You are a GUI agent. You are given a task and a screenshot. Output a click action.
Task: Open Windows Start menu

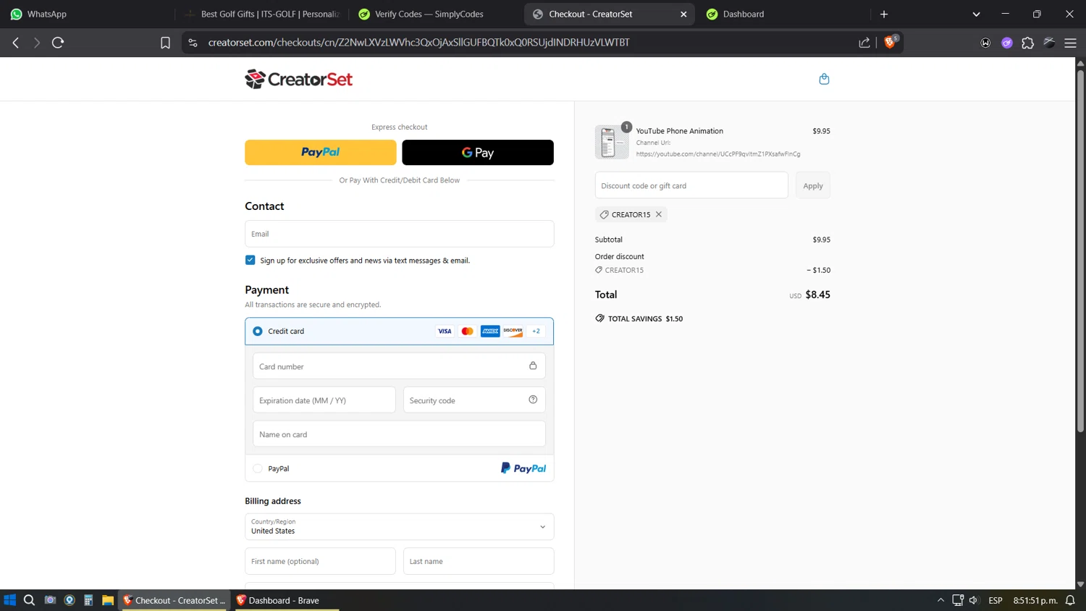coord(10,600)
